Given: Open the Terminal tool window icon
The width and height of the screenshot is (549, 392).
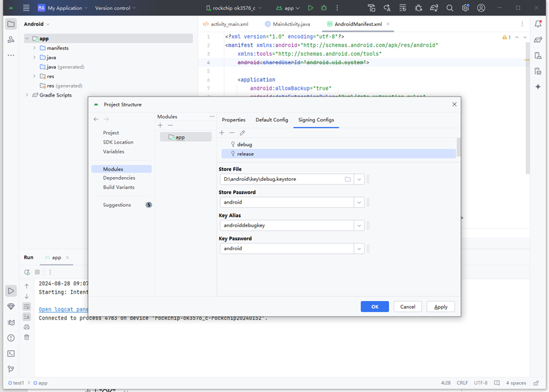Looking at the screenshot, I should click(11, 354).
